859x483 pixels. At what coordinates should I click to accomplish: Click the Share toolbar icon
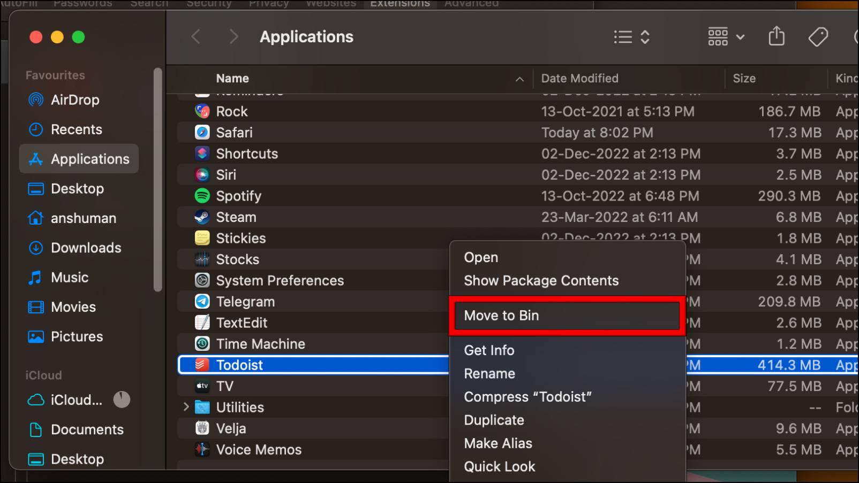777,36
